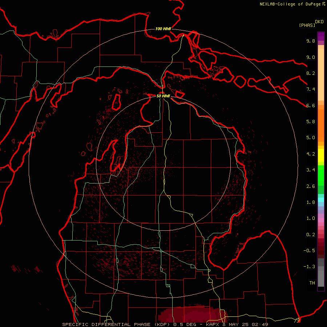Click the -0.5 value on color scale

tap(309, 251)
